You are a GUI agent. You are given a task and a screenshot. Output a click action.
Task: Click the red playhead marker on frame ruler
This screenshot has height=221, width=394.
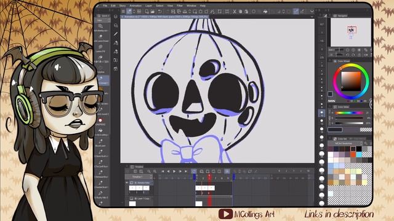coord(209,176)
